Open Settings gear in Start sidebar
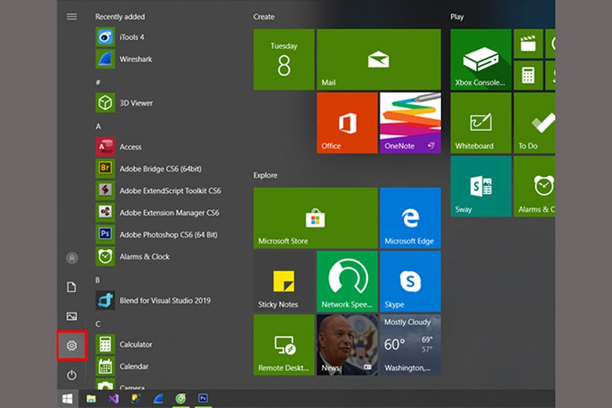612x408 pixels. click(71, 345)
